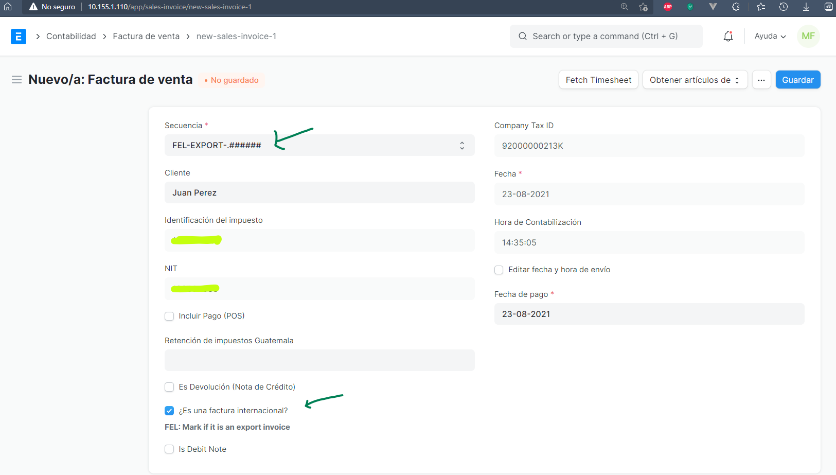Open the browser favorites list icon
This screenshot has height=475, width=836.
pos(761,7)
